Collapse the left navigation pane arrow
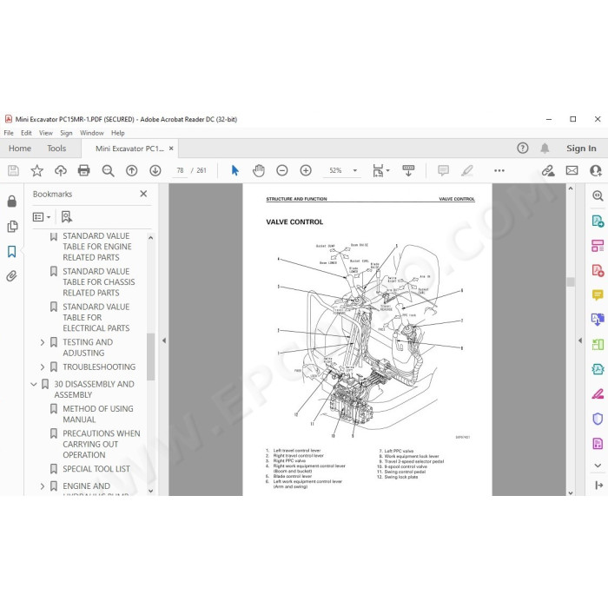The image size is (608, 608). (163, 340)
